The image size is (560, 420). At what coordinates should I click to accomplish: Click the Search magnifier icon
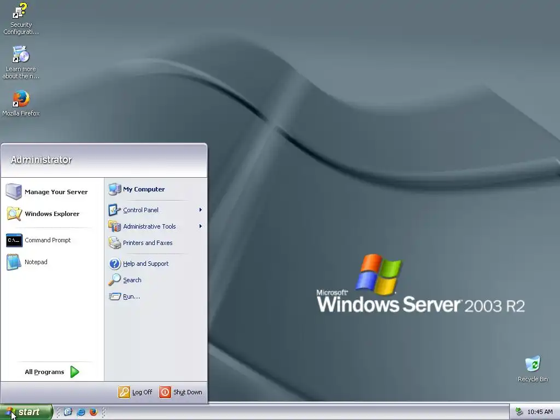(x=115, y=279)
